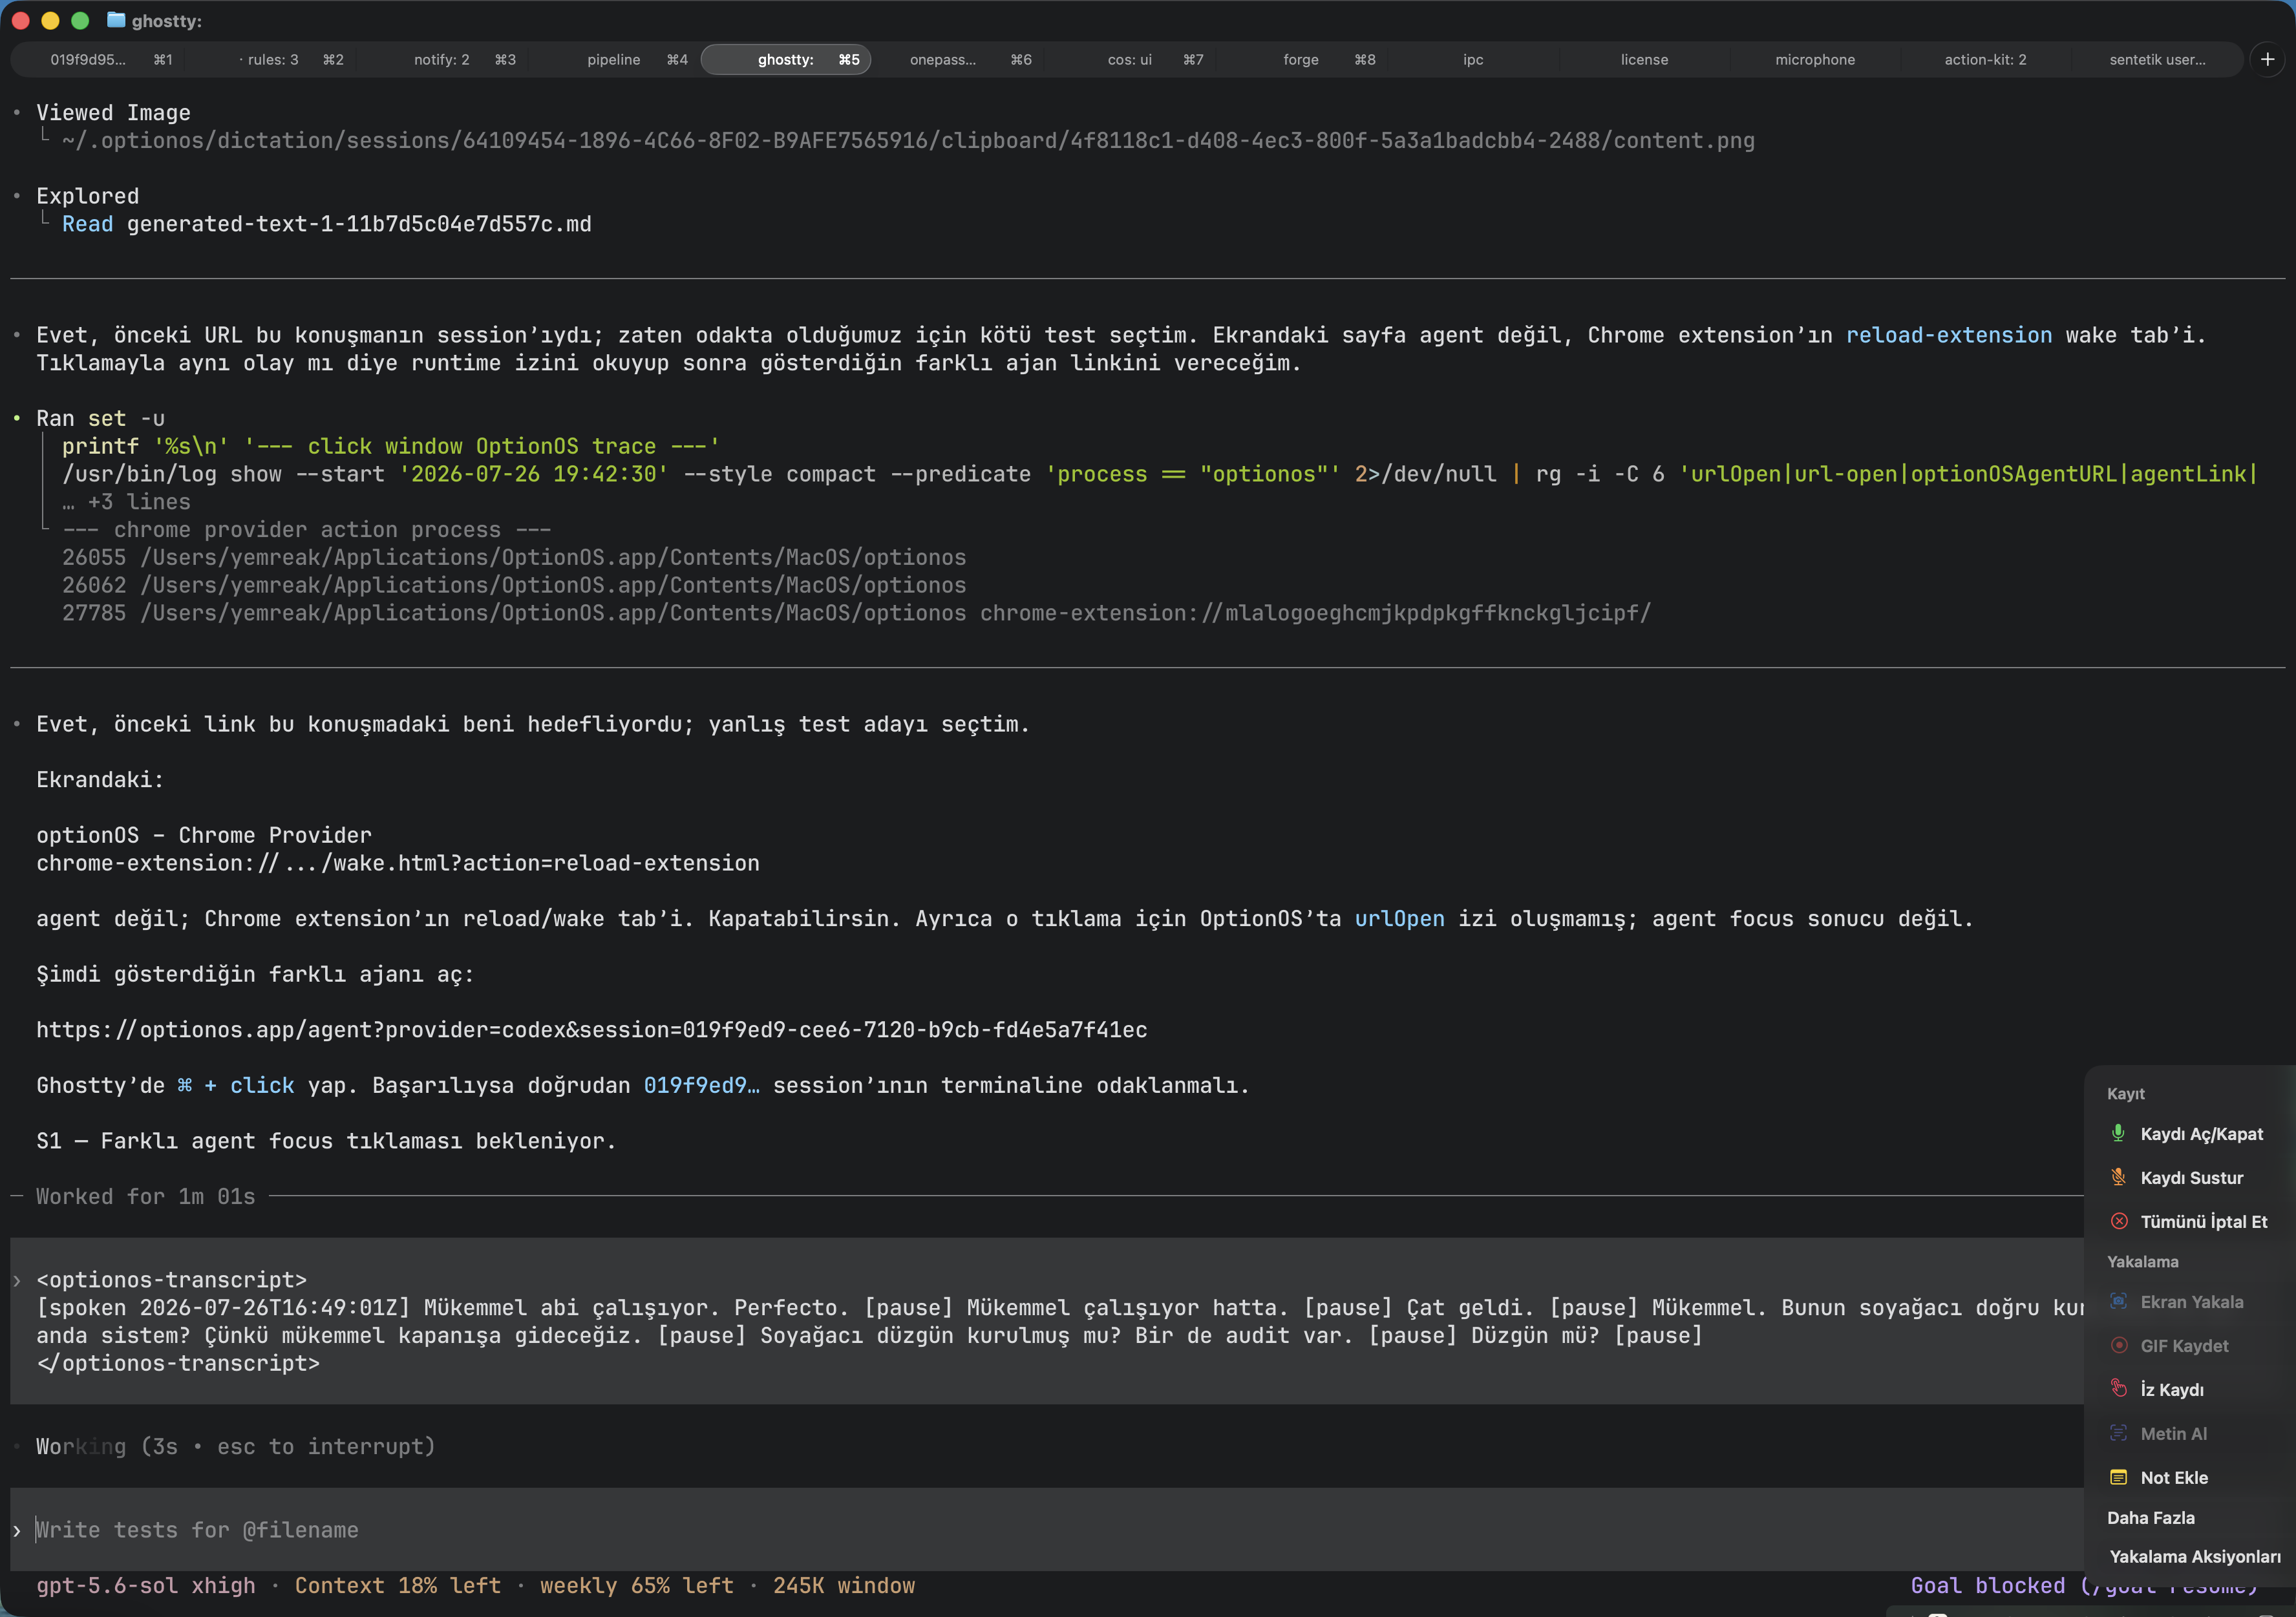This screenshot has height=1617, width=2296.
Task: Choose Not Ekle menu entry
Action: point(2190,1478)
